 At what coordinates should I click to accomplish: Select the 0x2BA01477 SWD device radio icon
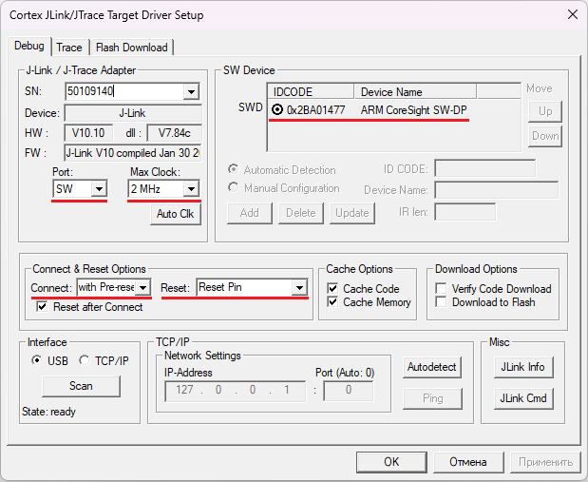coord(277,110)
